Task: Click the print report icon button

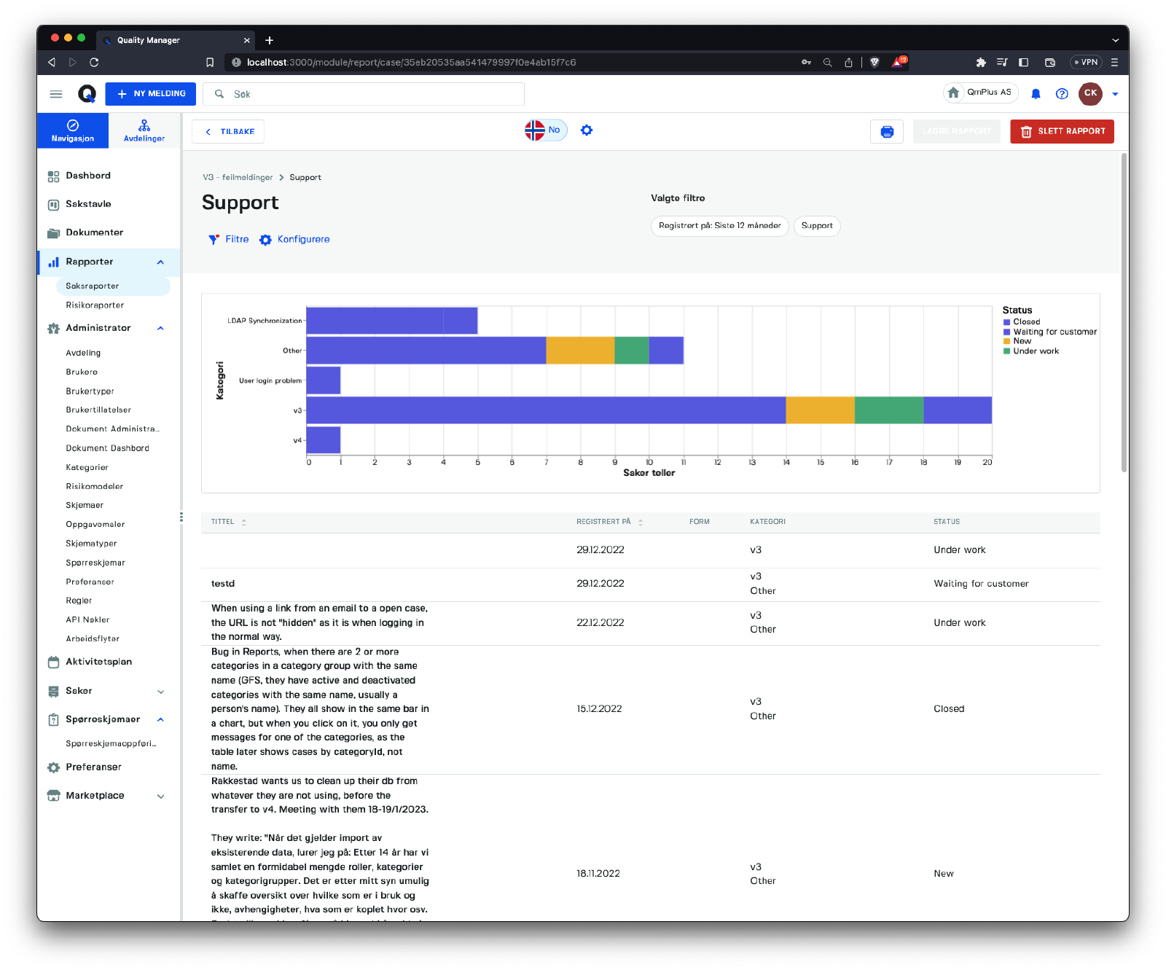Action: click(x=886, y=132)
